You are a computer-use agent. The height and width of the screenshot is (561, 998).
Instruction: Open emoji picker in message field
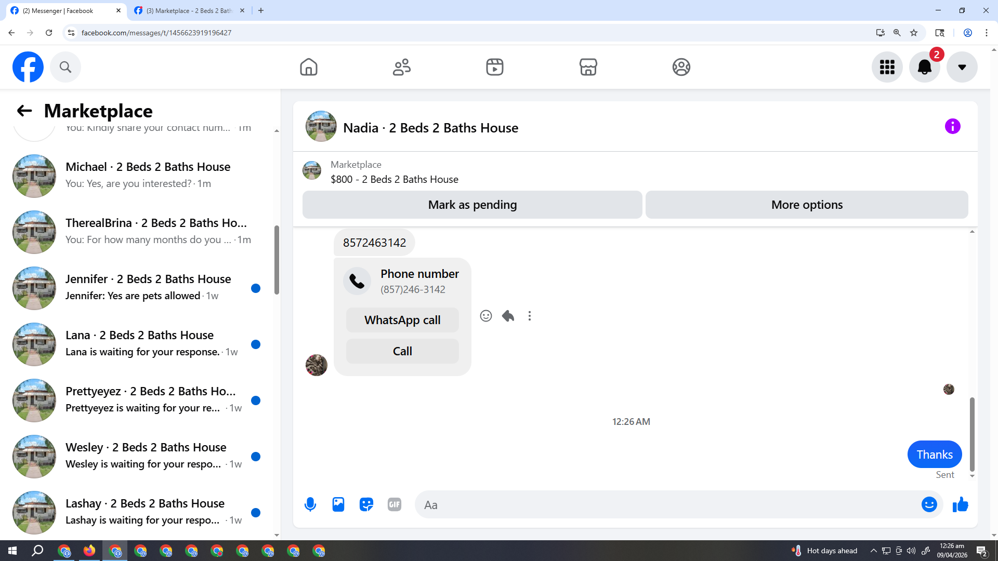[929, 504]
